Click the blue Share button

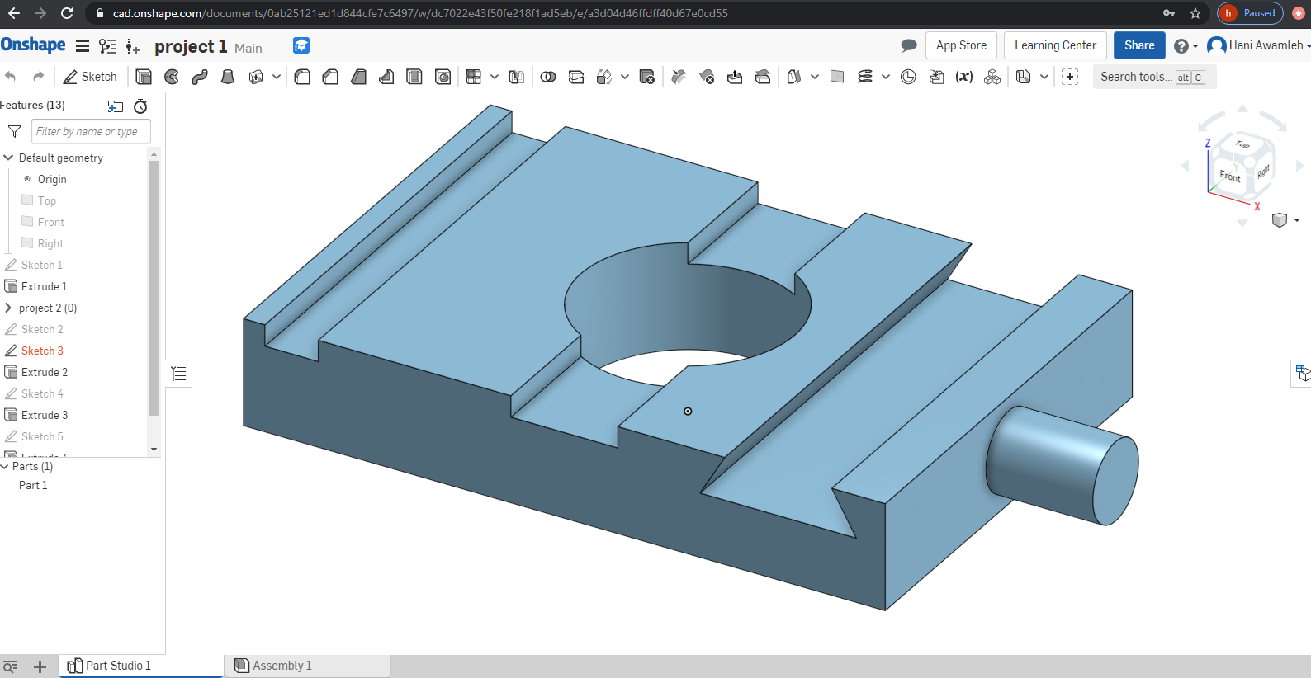1138,45
